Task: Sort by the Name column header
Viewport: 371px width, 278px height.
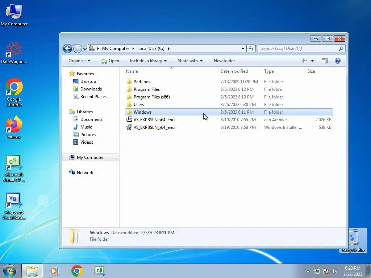Action: pyautogui.click(x=171, y=71)
